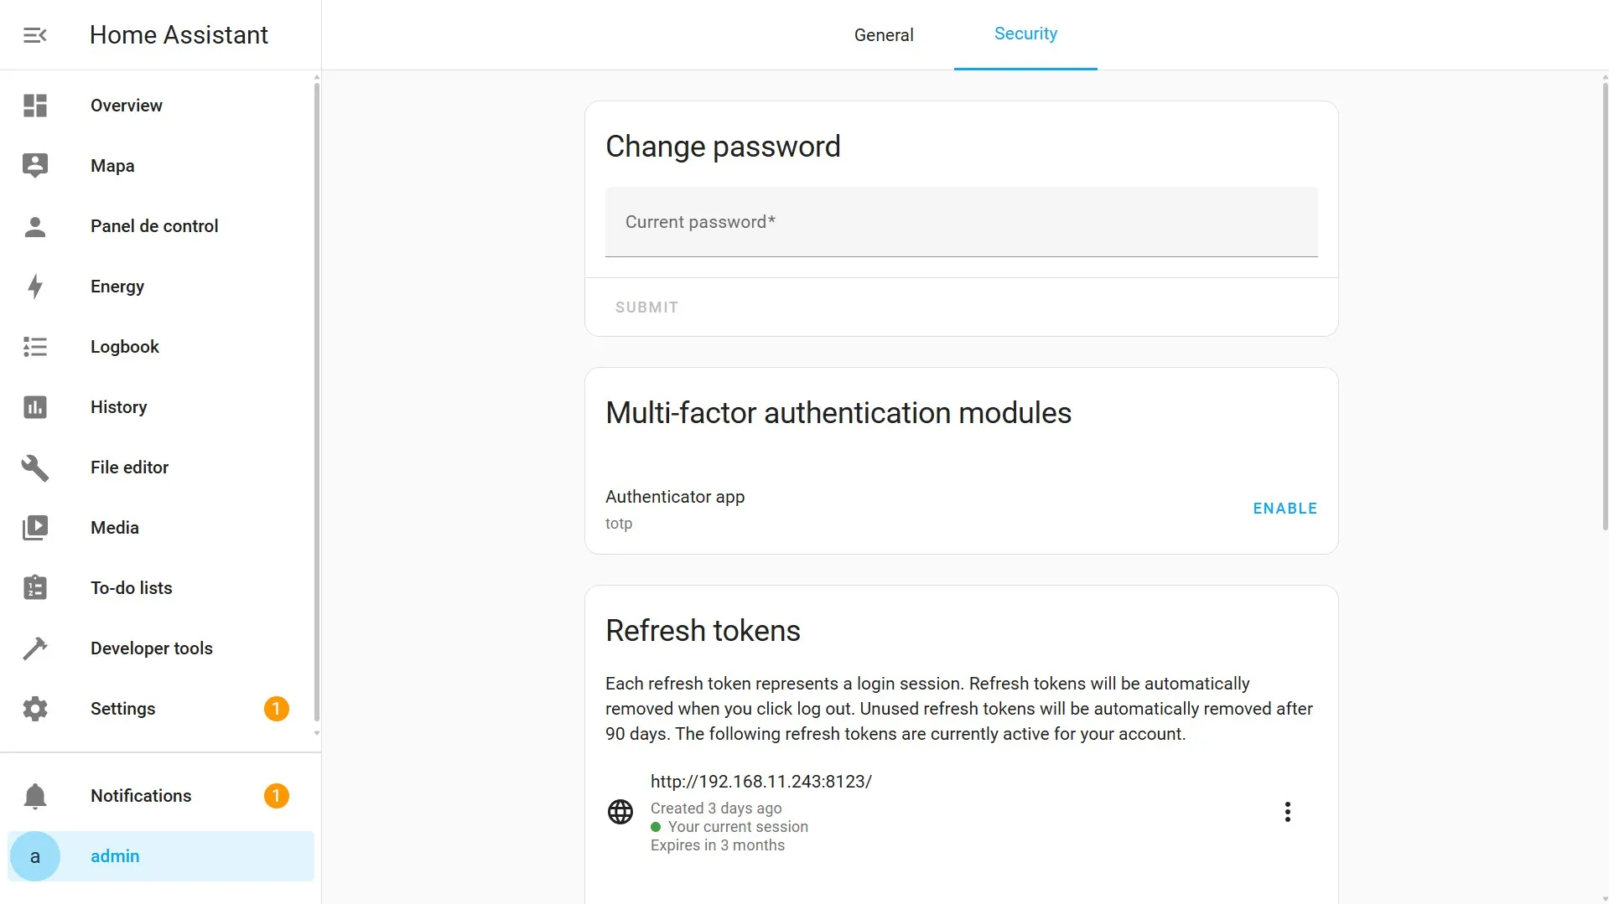Open the Media play icon

(35, 528)
